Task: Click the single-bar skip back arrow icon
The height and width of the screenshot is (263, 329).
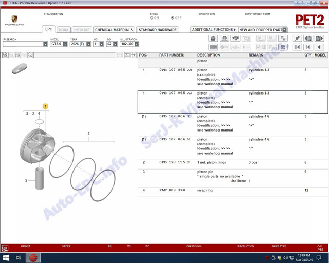Action: (x=308, y=47)
